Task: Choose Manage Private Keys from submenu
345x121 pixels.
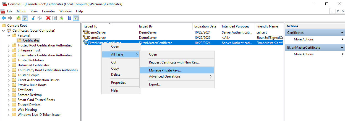Action: 165,70
